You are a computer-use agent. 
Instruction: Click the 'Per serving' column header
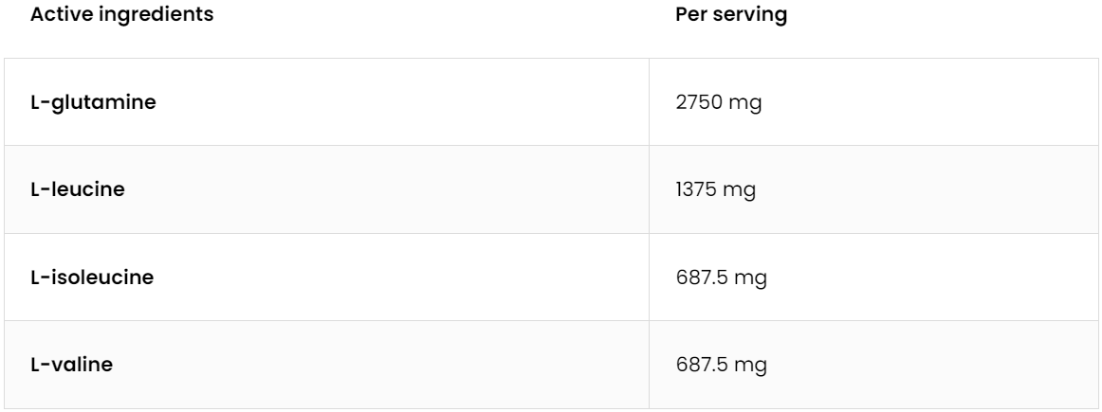[x=731, y=16]
